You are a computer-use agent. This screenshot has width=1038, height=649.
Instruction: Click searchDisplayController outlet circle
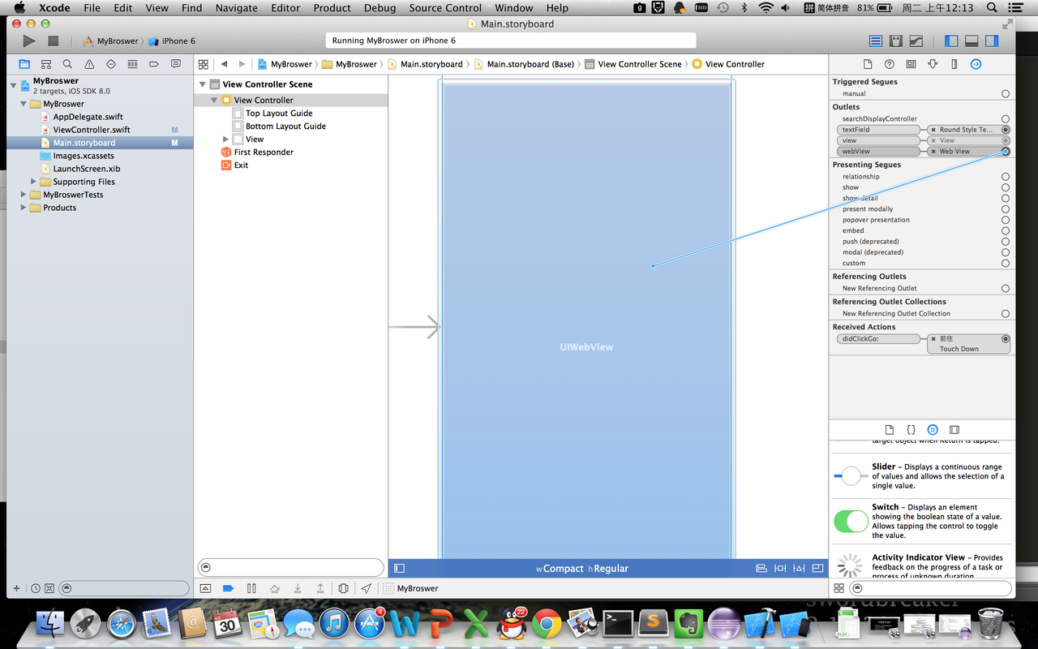(x=1006, y=119)
